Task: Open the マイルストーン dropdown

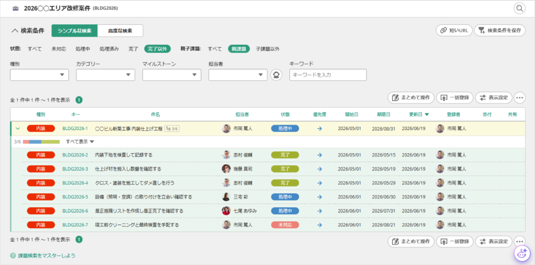Action: tap(172, 75)
